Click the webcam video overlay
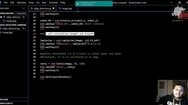Screen dimensions: 188x105 click(173, 92)
